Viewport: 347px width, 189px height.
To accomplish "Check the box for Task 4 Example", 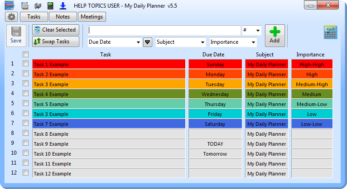I will pos(26,93).
